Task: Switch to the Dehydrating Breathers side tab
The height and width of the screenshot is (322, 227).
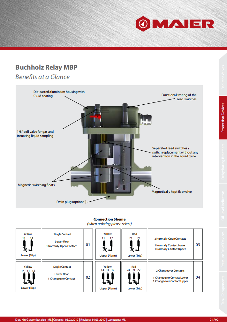Action: (x=223, y=161)
